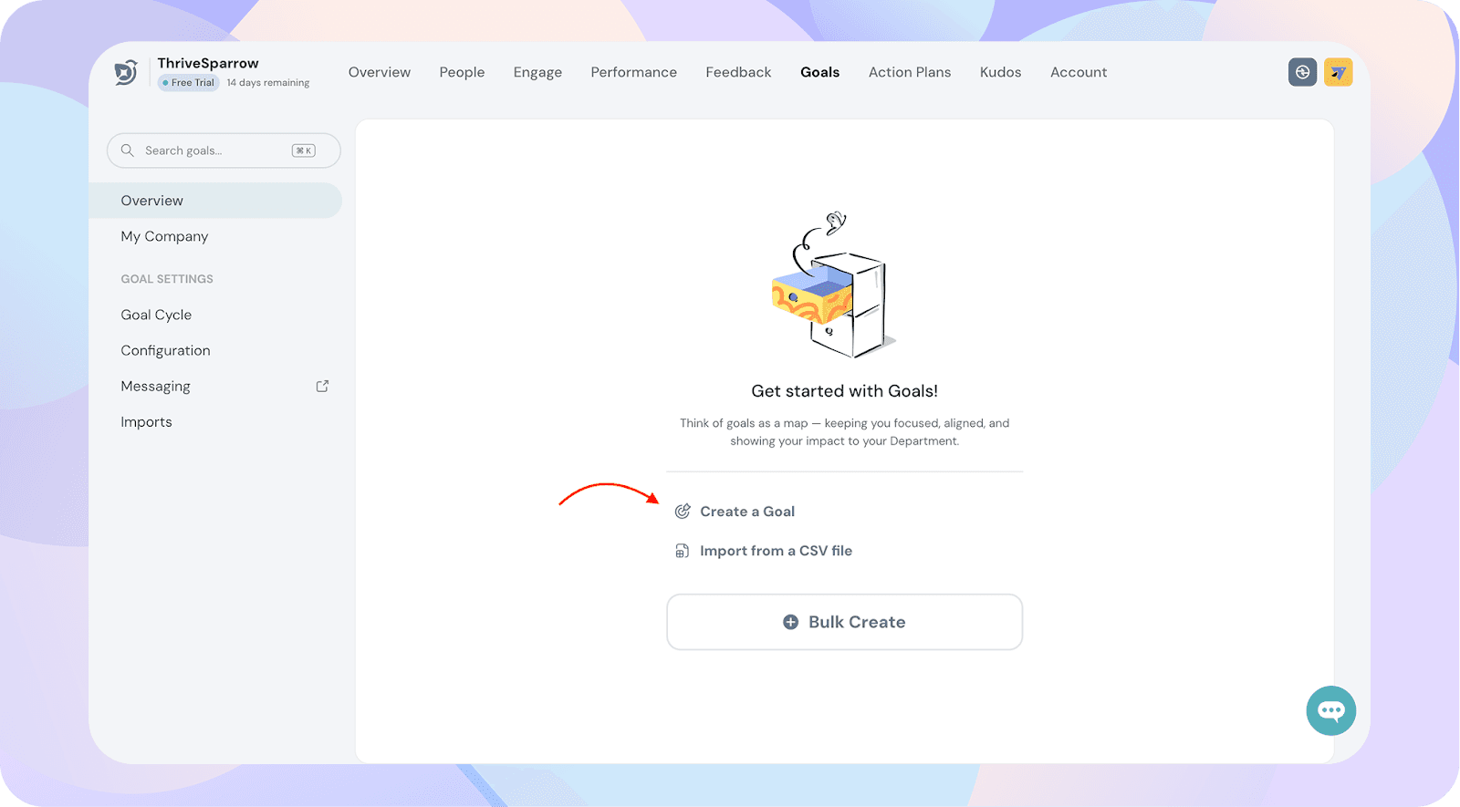Open the Performance menu
The image size is (1460, 807).
[x=633, y=72]
